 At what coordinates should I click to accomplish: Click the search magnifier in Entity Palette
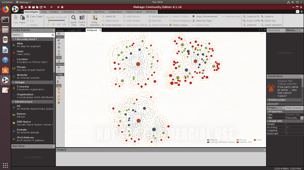pyautogui.click(x=53, y=35)
